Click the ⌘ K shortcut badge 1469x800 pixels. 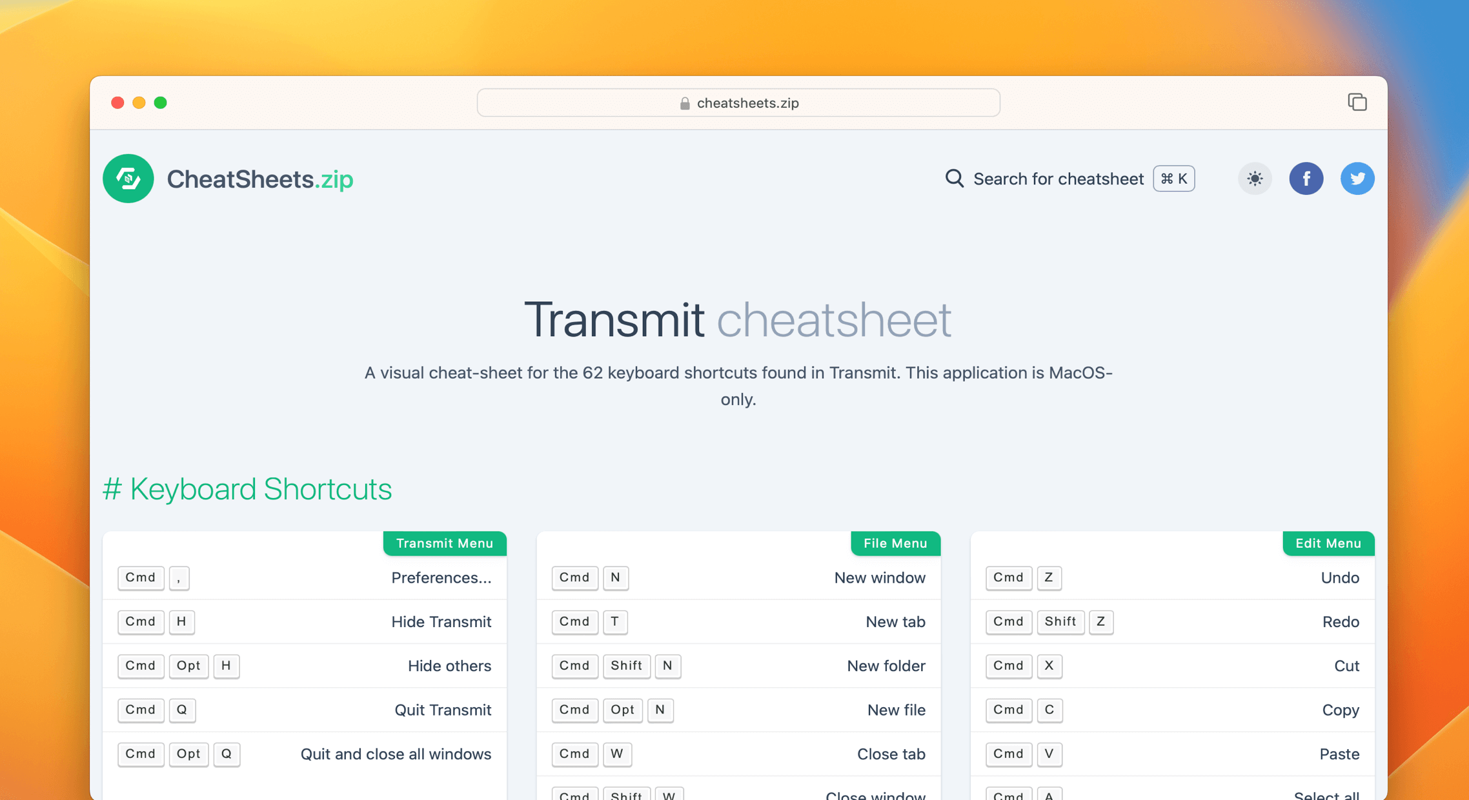[x=1173, y=179]
